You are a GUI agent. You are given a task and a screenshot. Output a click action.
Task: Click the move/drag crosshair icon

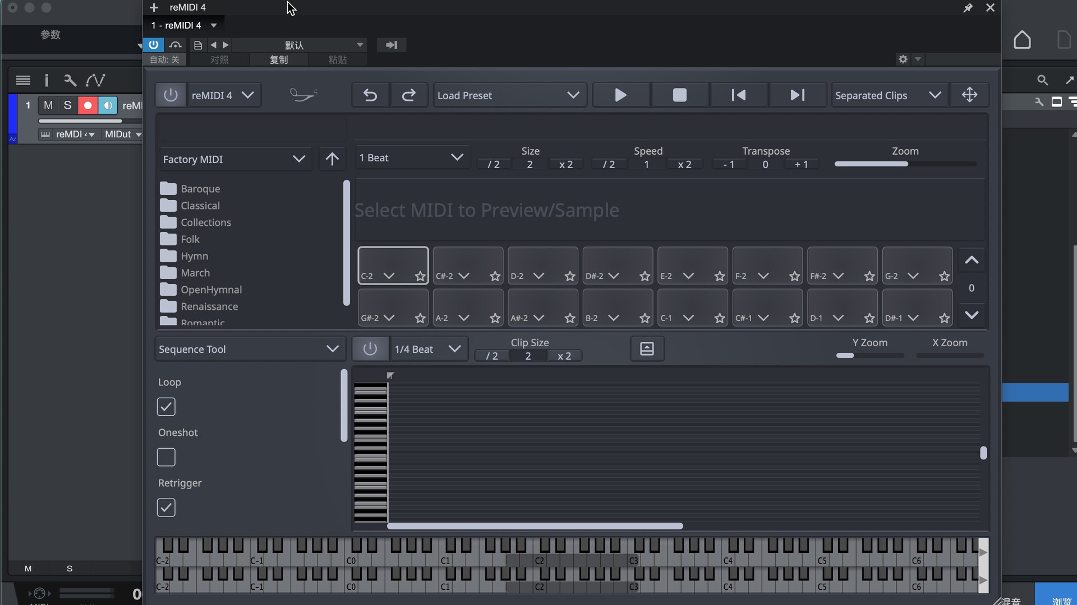(x=969, y=95)
